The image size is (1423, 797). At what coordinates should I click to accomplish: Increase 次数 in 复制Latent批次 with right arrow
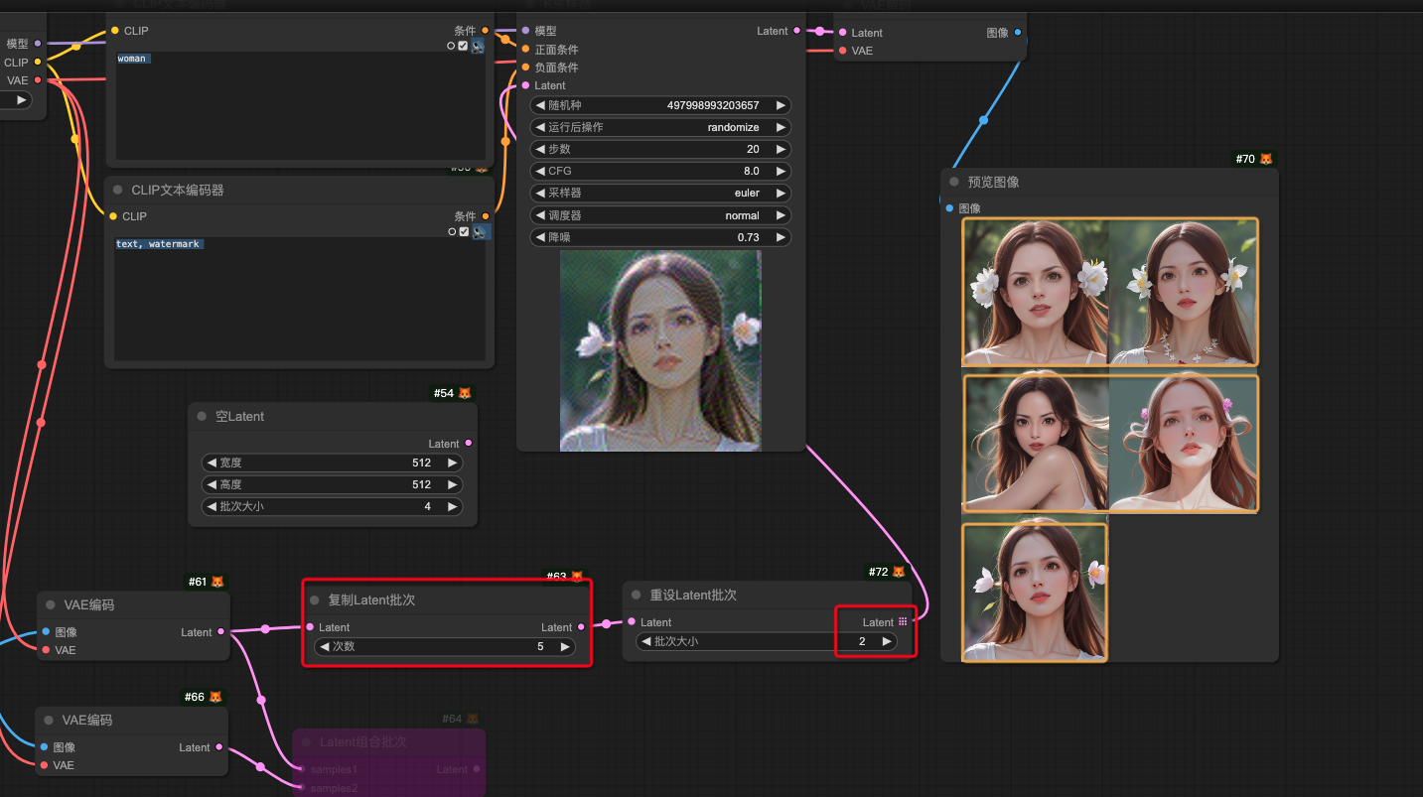point(565,646)
